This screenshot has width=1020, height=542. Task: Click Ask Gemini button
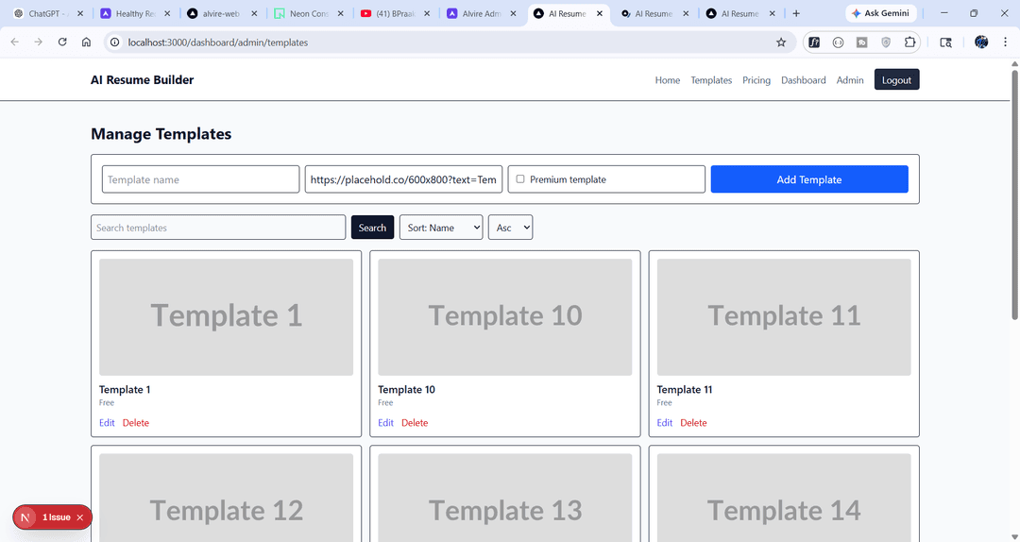881,13
